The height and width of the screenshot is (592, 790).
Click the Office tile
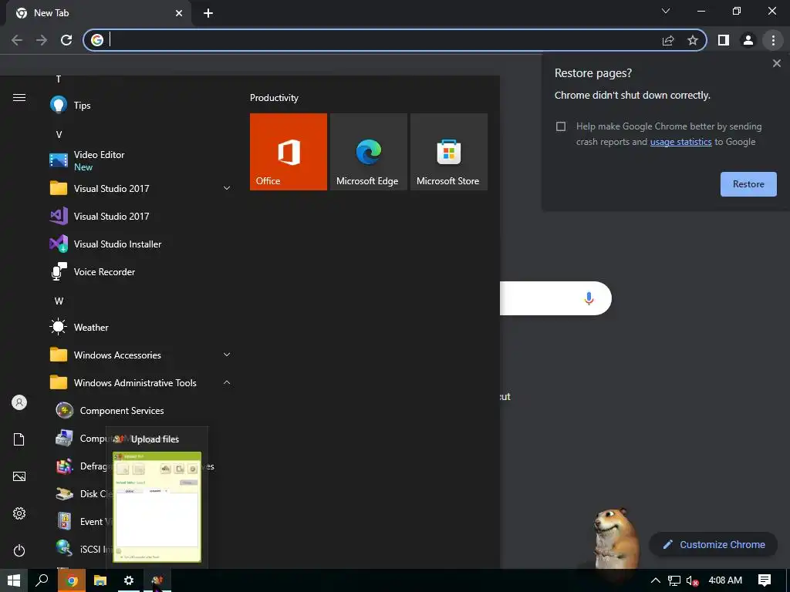point(289,152)
